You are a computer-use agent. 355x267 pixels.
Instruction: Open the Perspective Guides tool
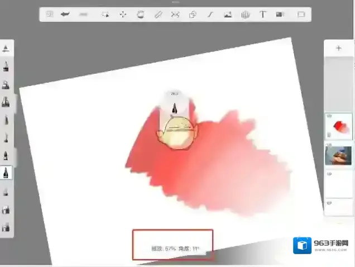tap(245, 15)
